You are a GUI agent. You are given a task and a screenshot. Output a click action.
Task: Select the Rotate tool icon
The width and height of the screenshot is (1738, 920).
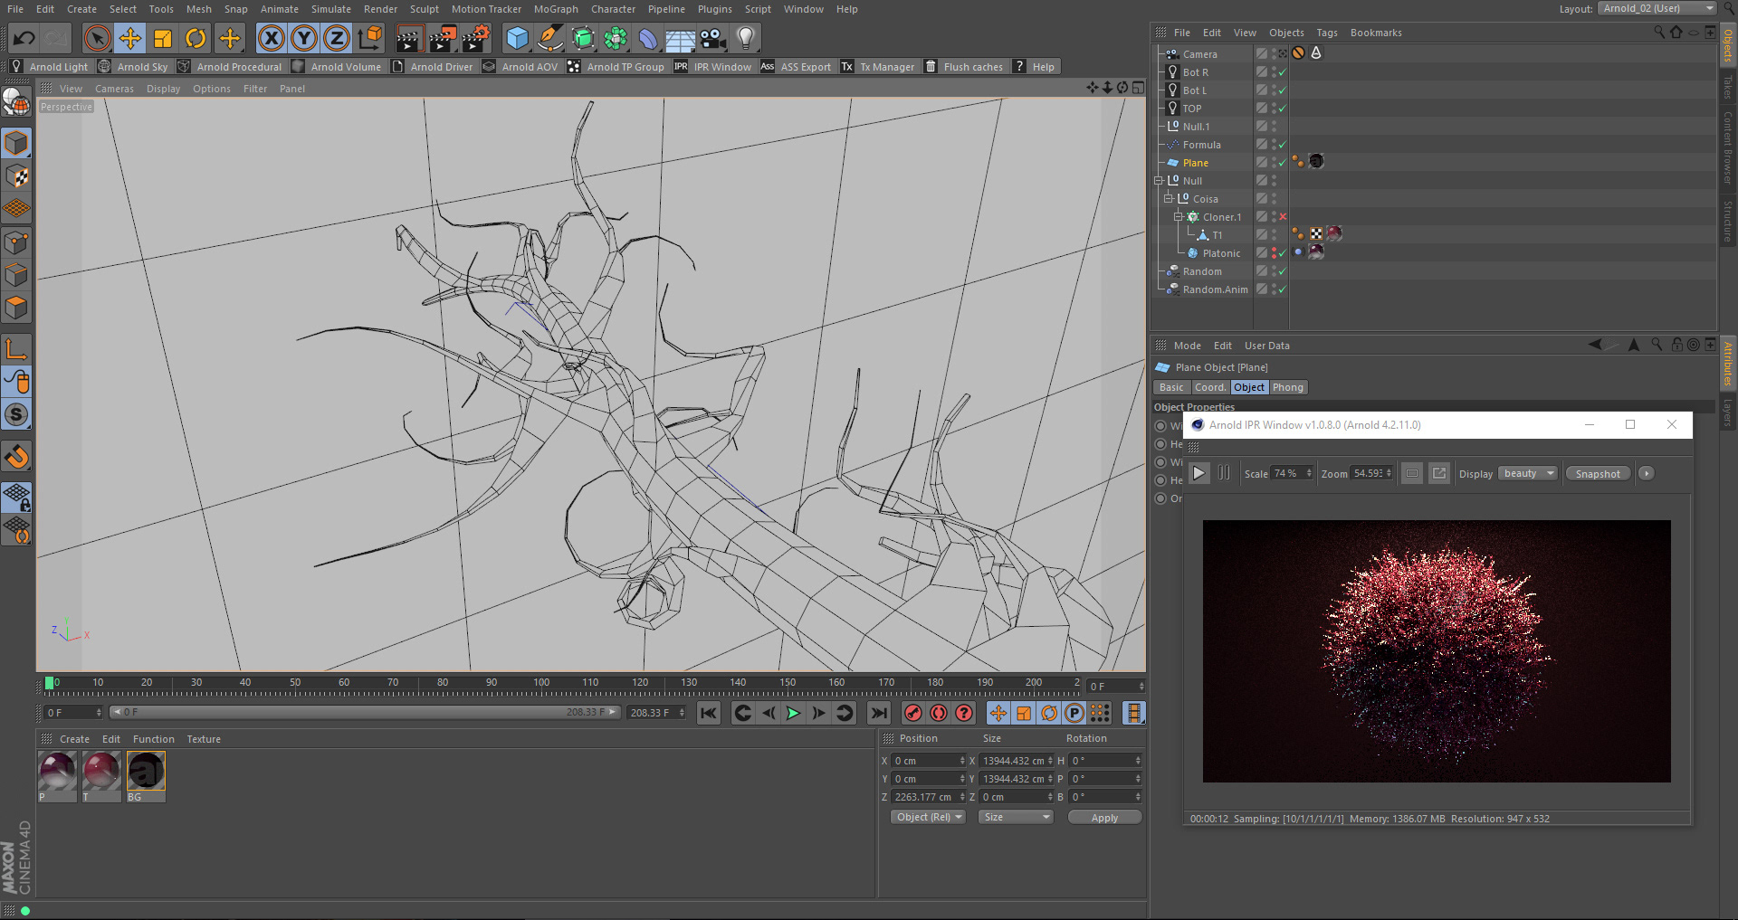(x=196, y=38)
